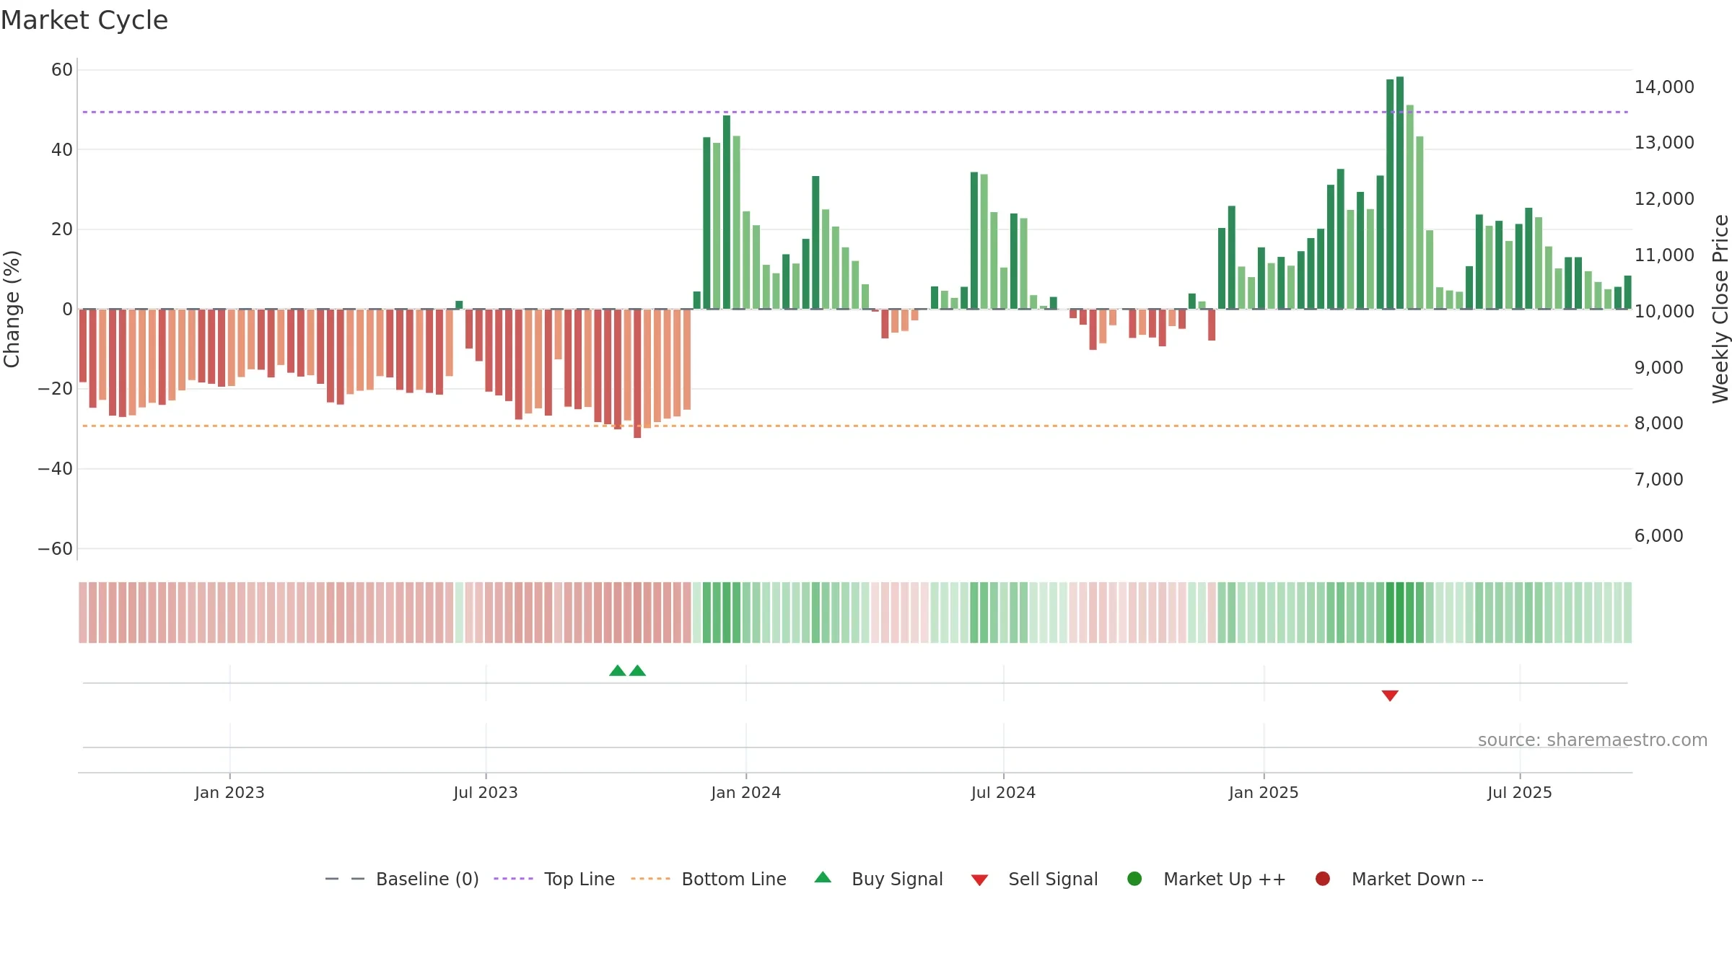Image resolution: width=1732 pixels, height=974 pixels.
Task: Toggle the Bottom Line legend entry
Action: (x=709, y=879)
